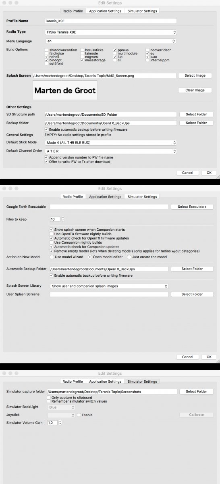The width and height of the screenshot is (220, 484).
Task: Open Simulator Settings tab in middle window
Action: (142, 196)
